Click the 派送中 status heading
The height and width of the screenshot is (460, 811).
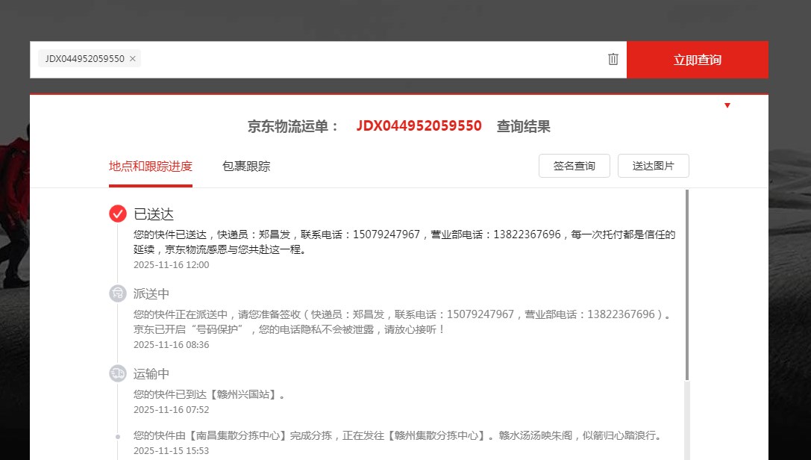151,293
